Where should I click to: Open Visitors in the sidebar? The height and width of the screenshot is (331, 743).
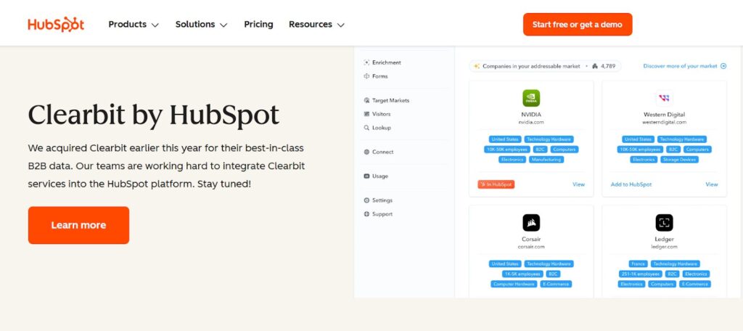tap(381, 114)
